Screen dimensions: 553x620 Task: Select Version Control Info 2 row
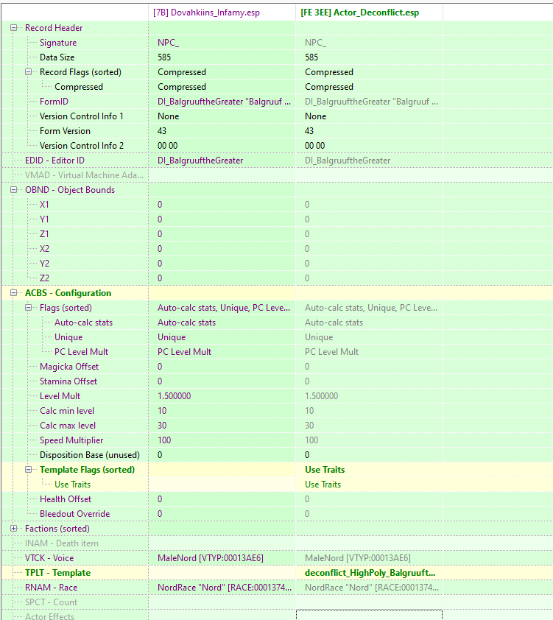[x=277, y=146]
